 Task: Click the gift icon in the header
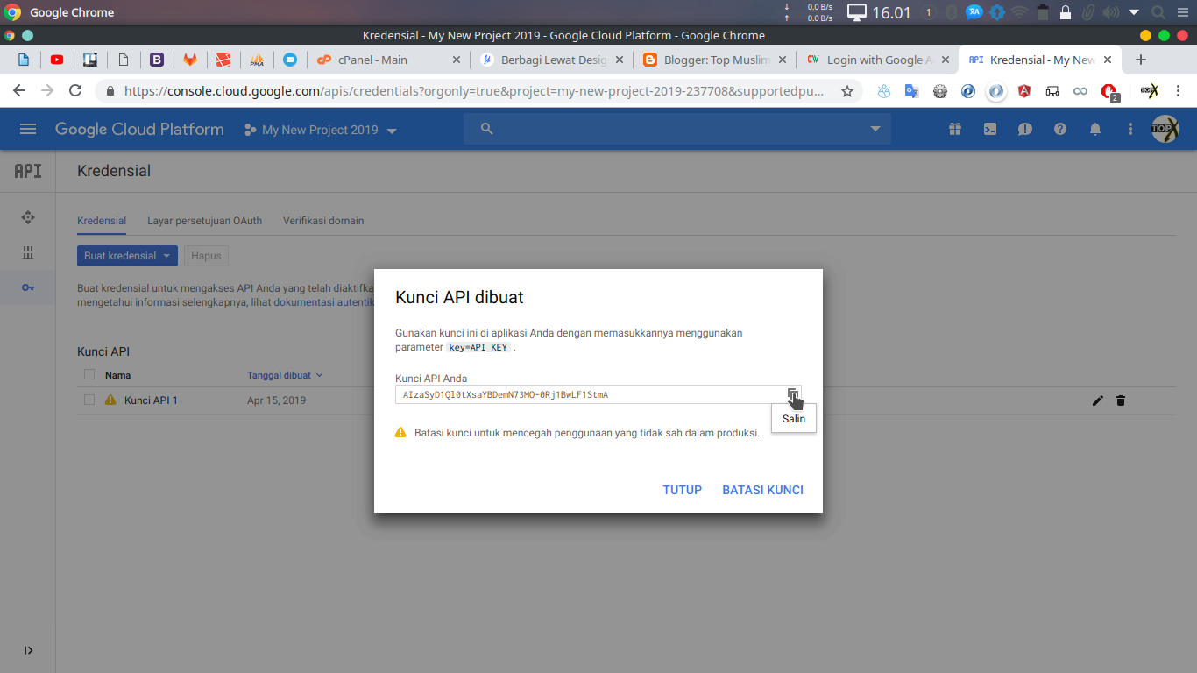point(955,130)
